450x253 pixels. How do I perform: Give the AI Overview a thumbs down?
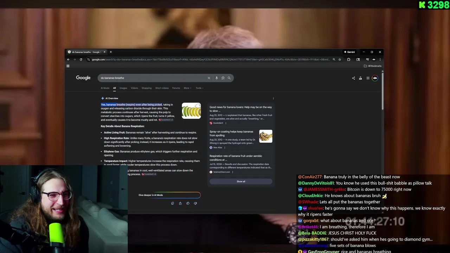(x=195, y=203)
